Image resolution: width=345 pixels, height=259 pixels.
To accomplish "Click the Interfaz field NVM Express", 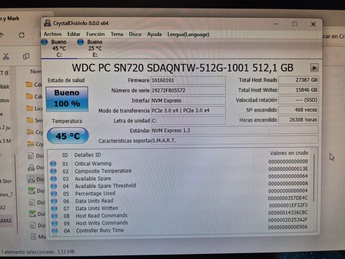I will 188,101.
